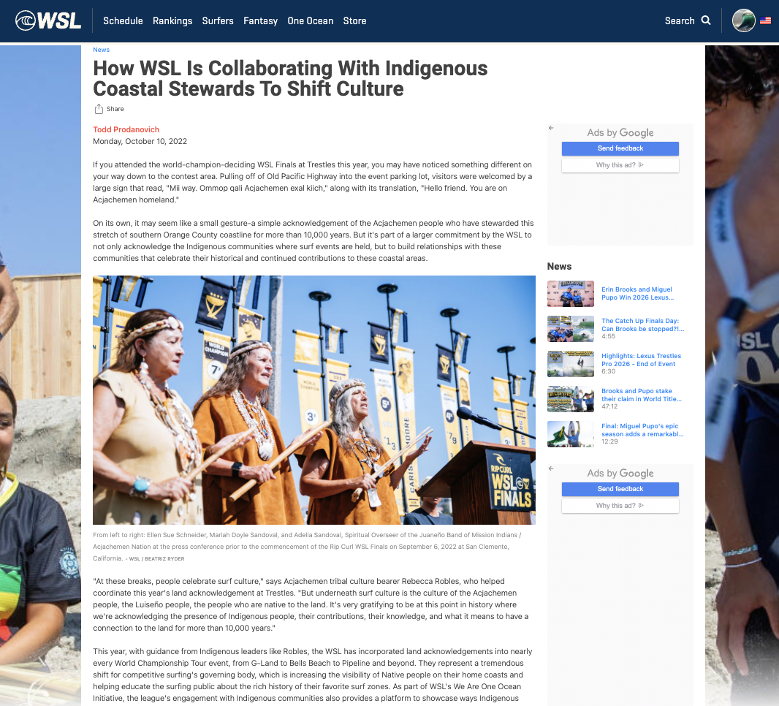Click the article headline text

pos(290,78)
